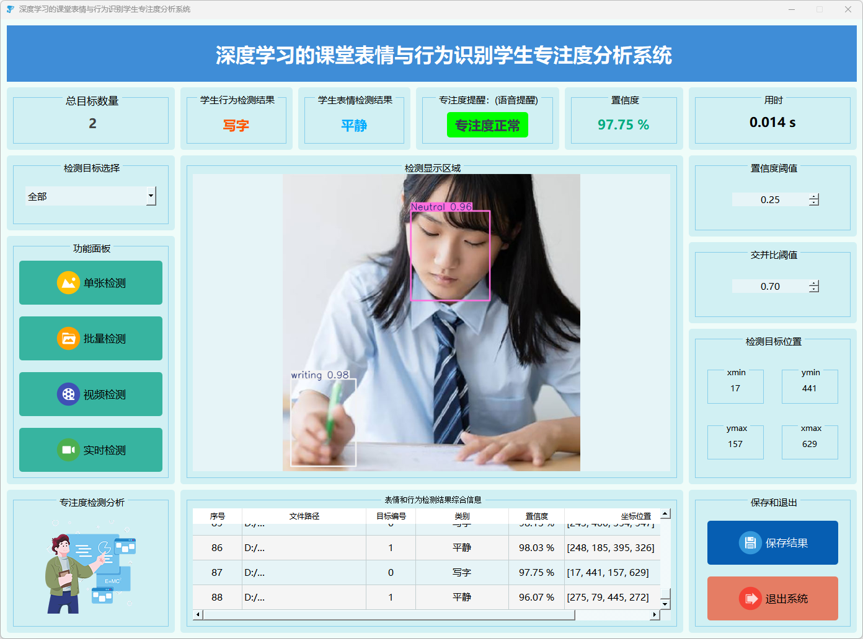Click the 专注度正常 green status label

coord(487,125)
